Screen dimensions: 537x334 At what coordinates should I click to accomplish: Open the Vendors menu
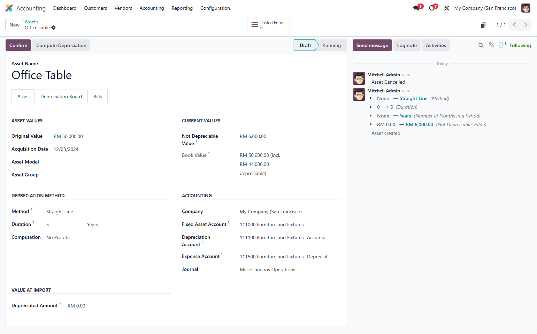click(123, 8)
